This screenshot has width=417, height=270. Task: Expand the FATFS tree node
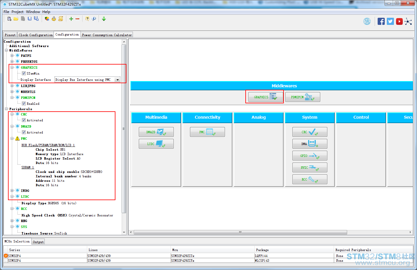tap(12, 56)
